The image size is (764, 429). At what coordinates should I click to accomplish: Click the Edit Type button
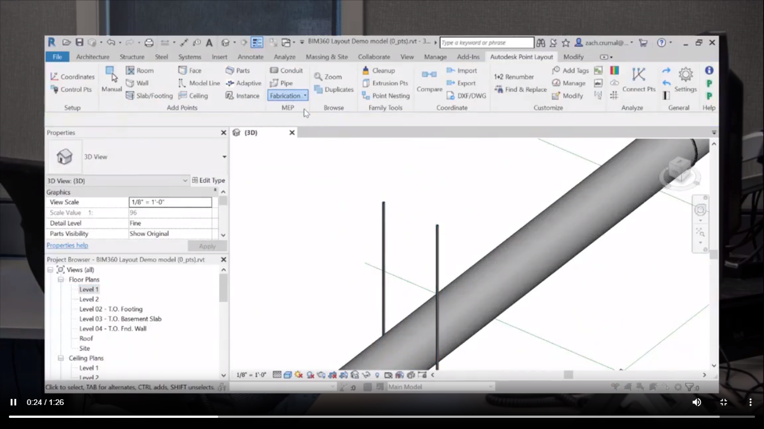tap(209, 180)
